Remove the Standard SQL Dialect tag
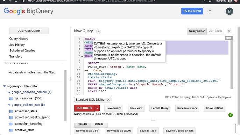 click(x=108, y=100)
